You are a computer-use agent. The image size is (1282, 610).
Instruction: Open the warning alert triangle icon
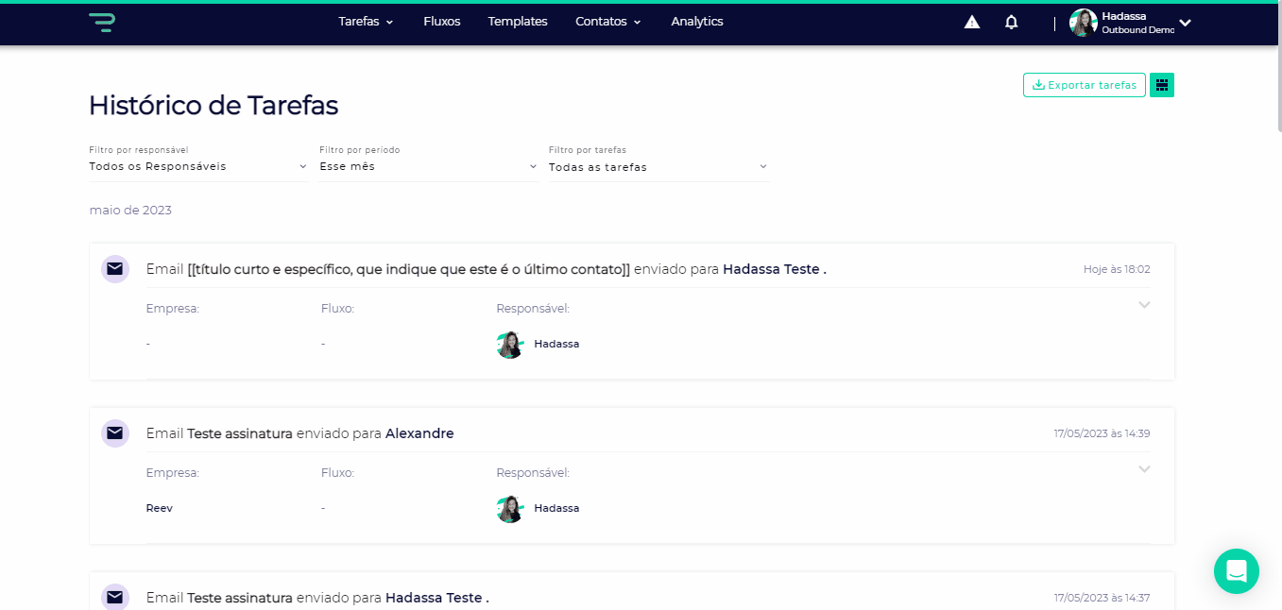971,23
